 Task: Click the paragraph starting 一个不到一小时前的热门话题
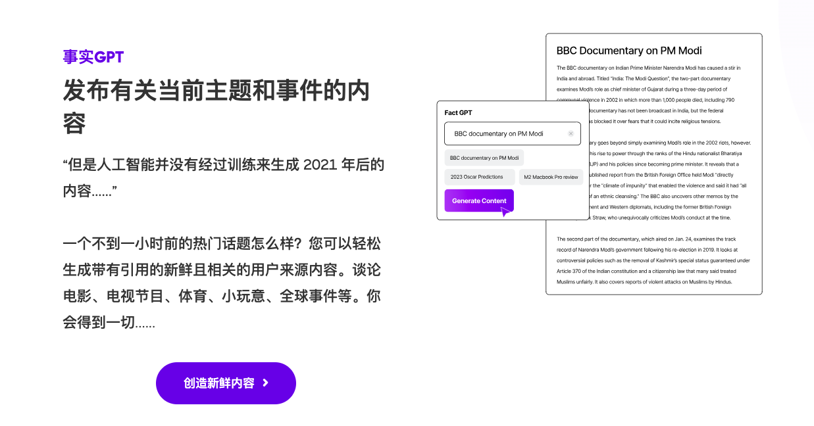(x=222, y=244)
